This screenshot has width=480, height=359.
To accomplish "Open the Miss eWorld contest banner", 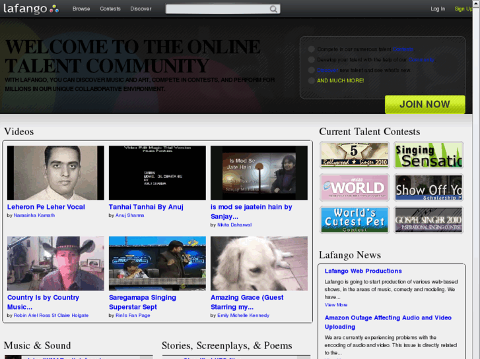I will pos(354,188).
